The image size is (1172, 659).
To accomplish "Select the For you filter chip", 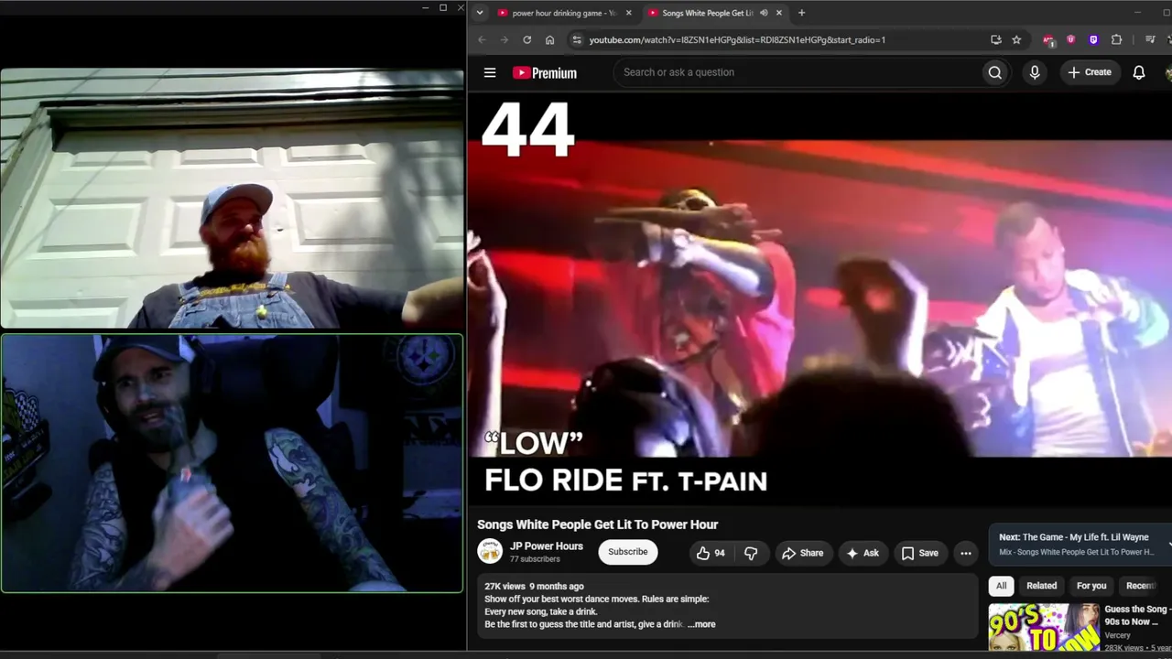I will pos(1091,586).
